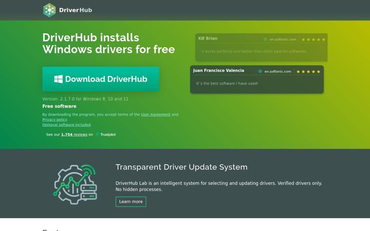Click the Trustpilot logo
Viewport: 370px width, 231px height.
point(105,134)
